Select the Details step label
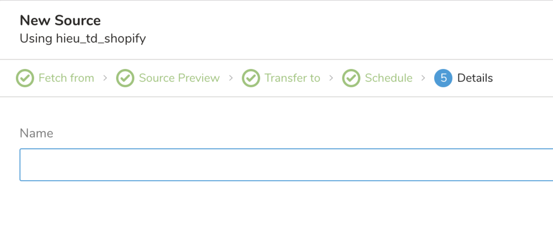This screenshot has width=553, height=225. [x=475, y=78]
